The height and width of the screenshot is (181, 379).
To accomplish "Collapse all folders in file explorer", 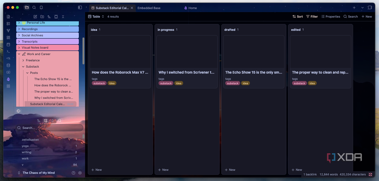I will pyautogui.click(x=63, y=17).
